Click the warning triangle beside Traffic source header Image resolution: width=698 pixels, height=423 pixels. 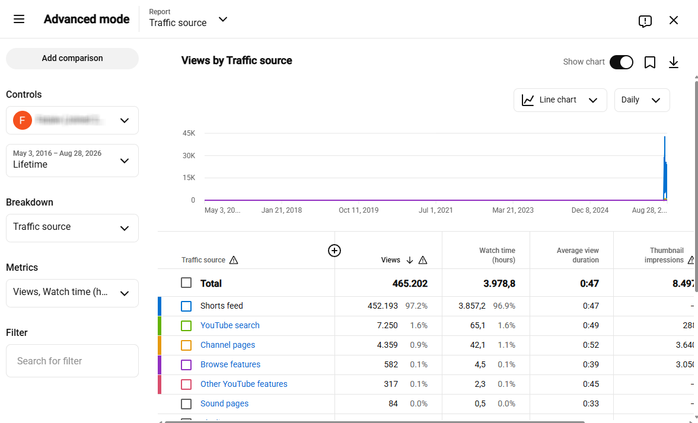(x=234, y=260)
